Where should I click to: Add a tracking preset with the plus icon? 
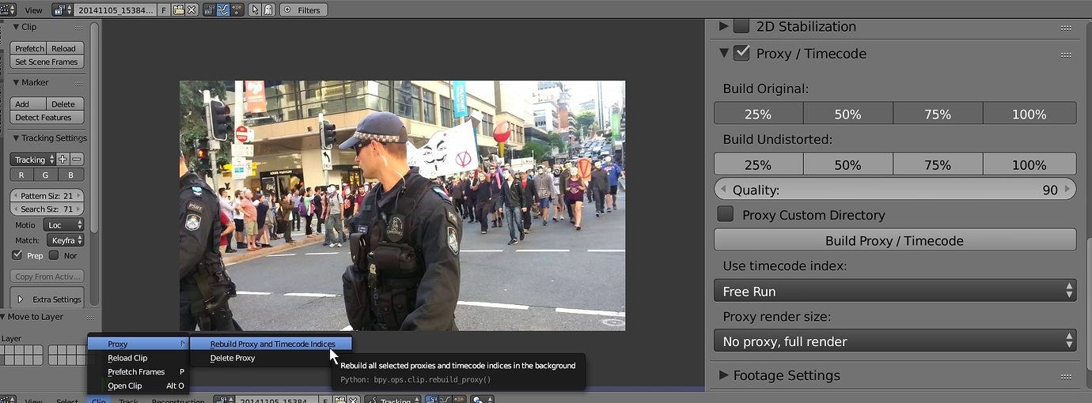[x=63, y=160]
